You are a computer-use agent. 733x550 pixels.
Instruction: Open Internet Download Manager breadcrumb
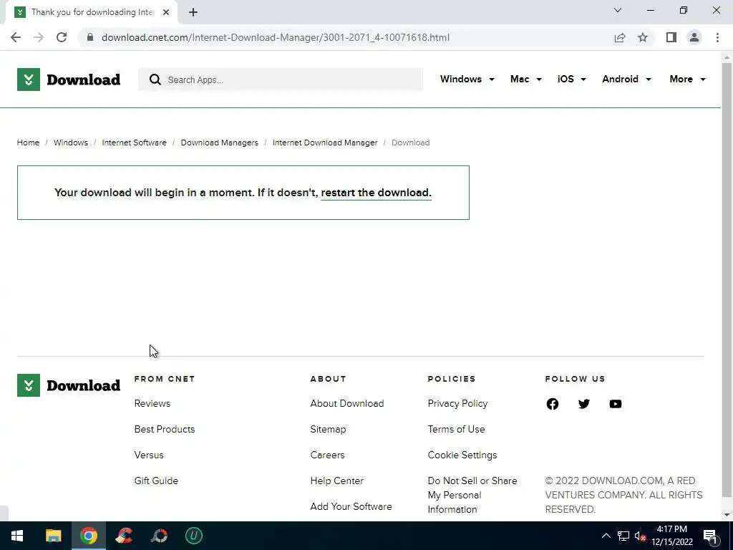point(325,143)
